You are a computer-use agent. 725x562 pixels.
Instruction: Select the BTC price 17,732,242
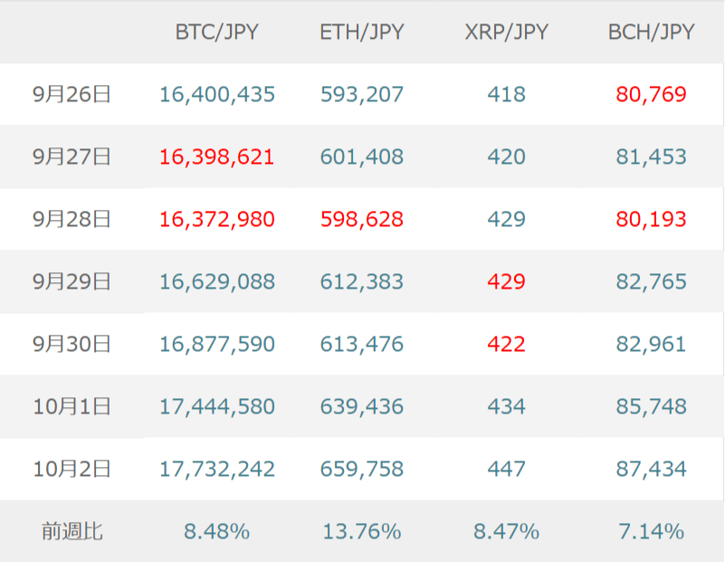216,469
